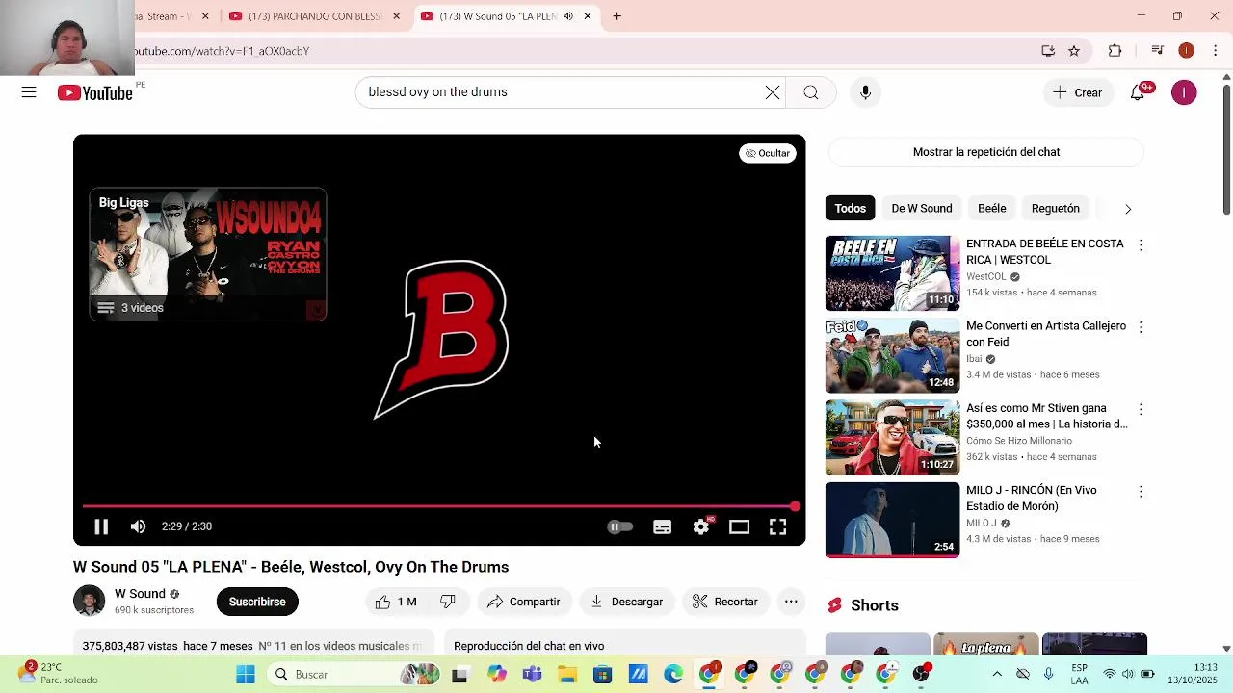This screenshot has width=1233, height=693.
Task: Toggle the autoplay switch in the player
Action: pyautogui.click(x=619, y=526)
